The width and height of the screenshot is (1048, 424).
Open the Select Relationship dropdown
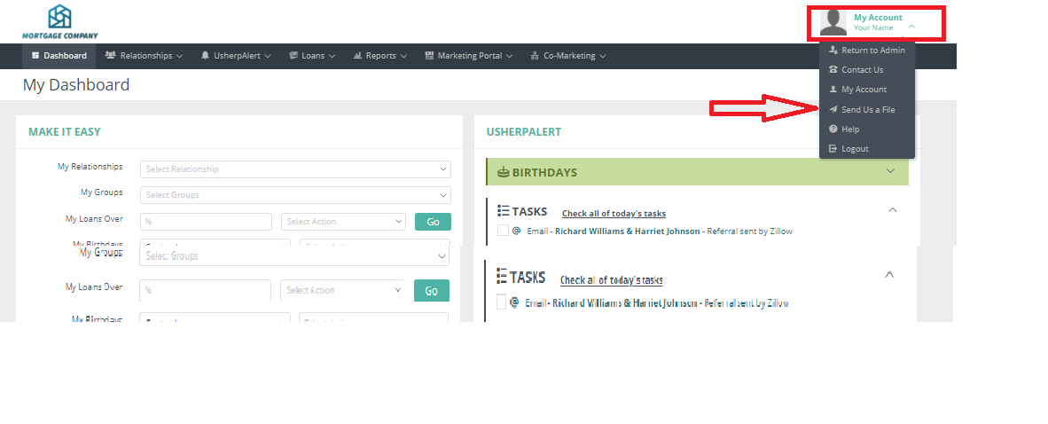(x=295, y=169)
